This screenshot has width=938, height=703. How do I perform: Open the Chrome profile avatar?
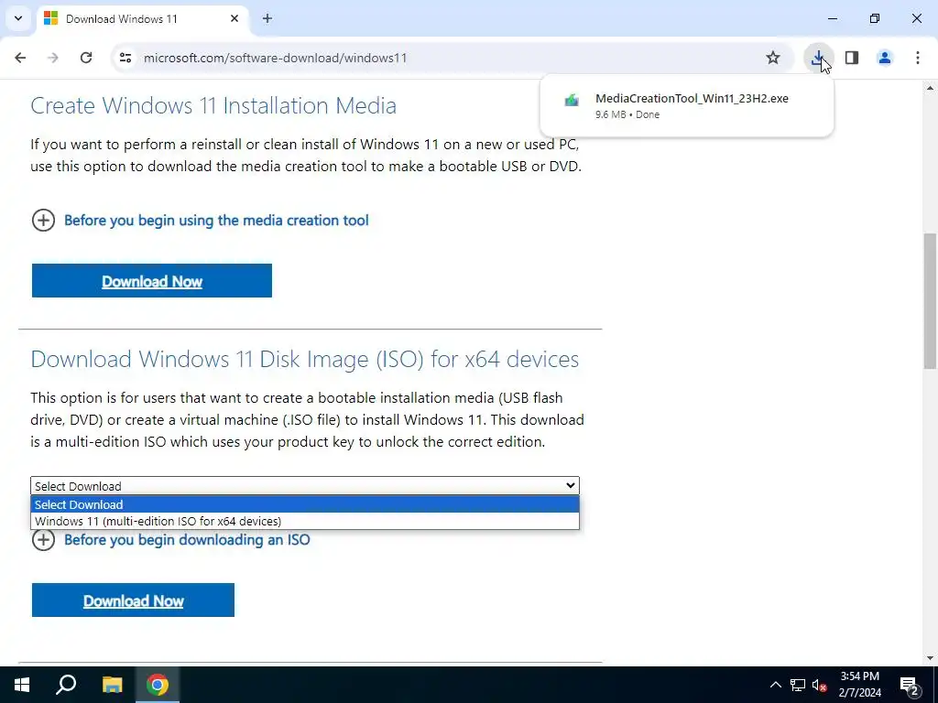click(x=885, y=58)
